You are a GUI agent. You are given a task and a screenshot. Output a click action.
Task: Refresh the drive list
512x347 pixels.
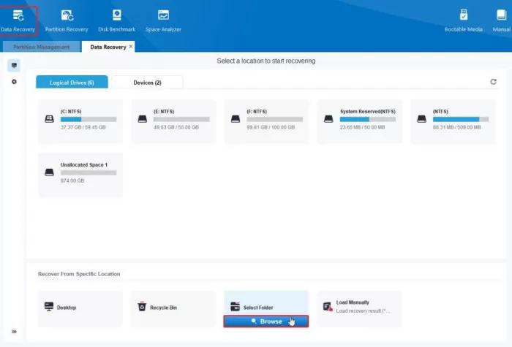coord(493,82)
